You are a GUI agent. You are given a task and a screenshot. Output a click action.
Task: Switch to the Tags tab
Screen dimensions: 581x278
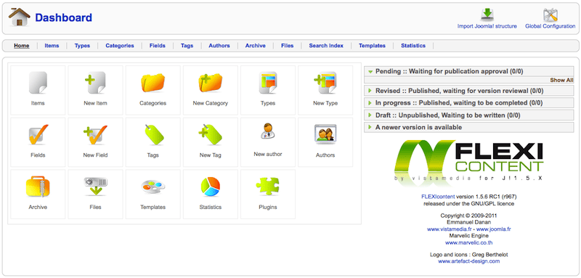coord(187,46)
